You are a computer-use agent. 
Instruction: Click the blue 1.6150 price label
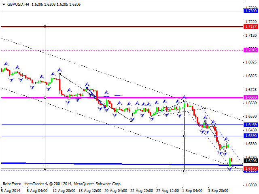[x=251, y=168]
